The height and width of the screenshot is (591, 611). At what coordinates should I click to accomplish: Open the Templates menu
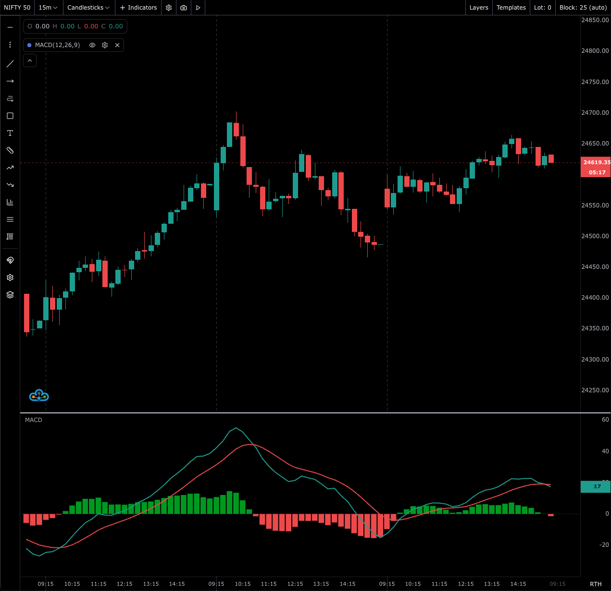point(511,8)
